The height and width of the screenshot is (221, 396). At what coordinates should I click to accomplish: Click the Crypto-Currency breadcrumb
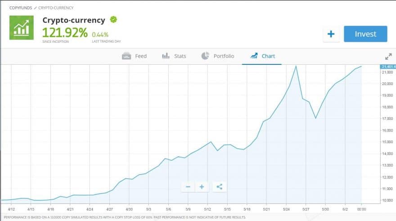pos(56,8)
